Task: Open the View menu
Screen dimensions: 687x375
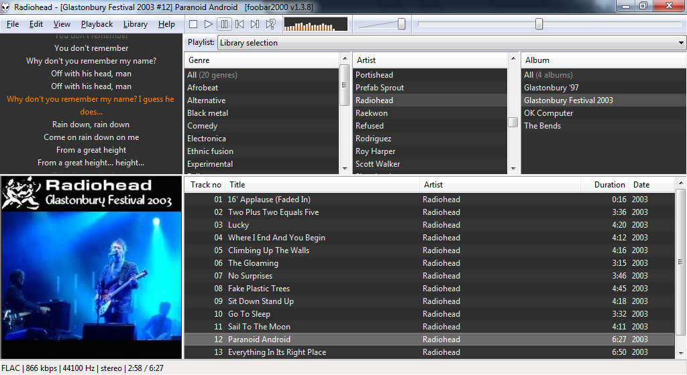Action: pos(62,24)
